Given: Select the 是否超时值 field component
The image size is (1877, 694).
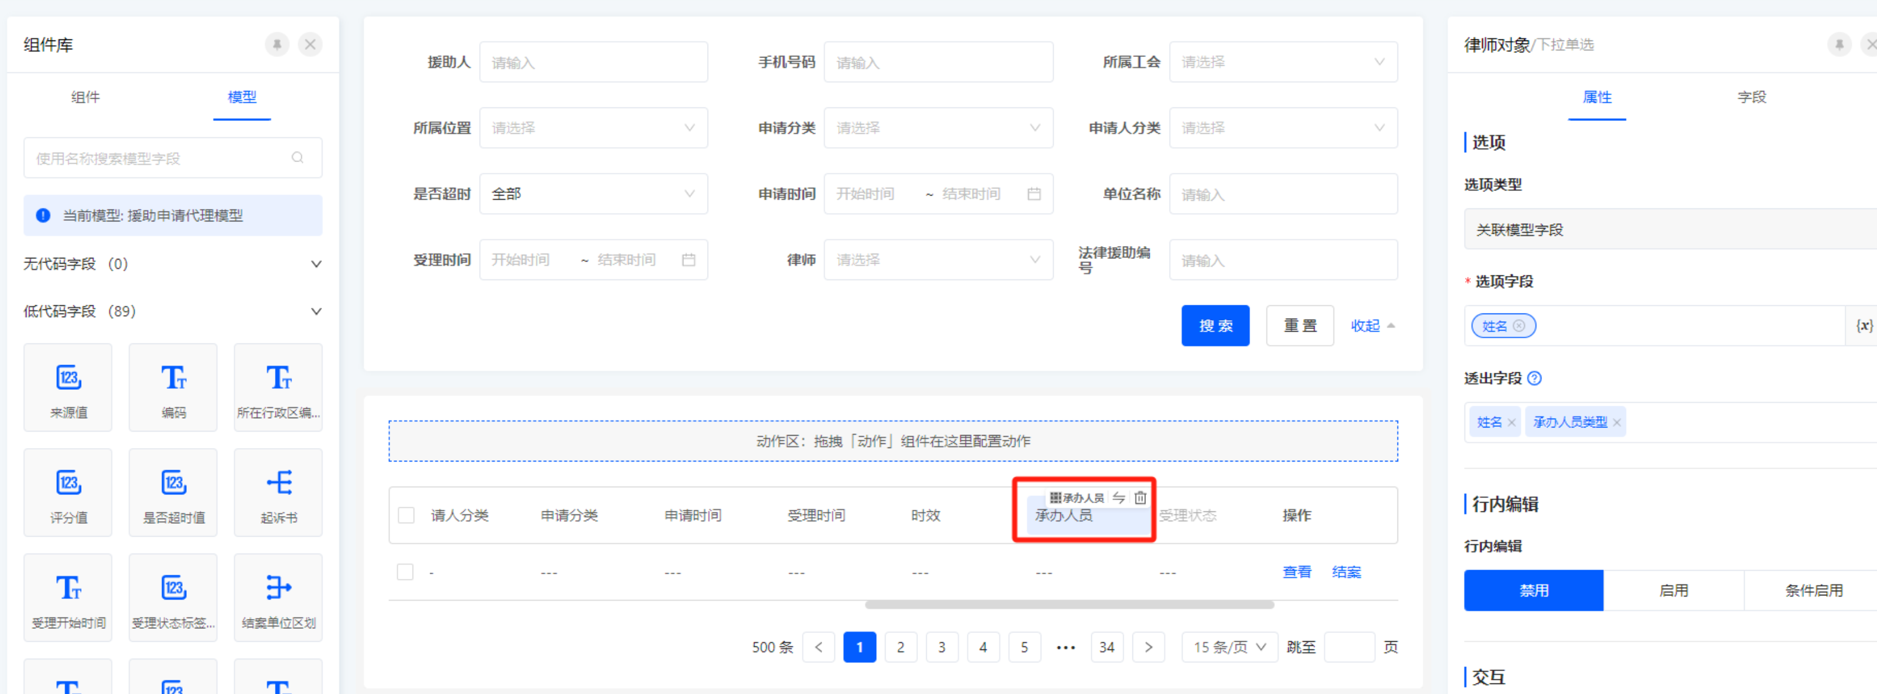Looking at the screenshot, I should [173, 492].
